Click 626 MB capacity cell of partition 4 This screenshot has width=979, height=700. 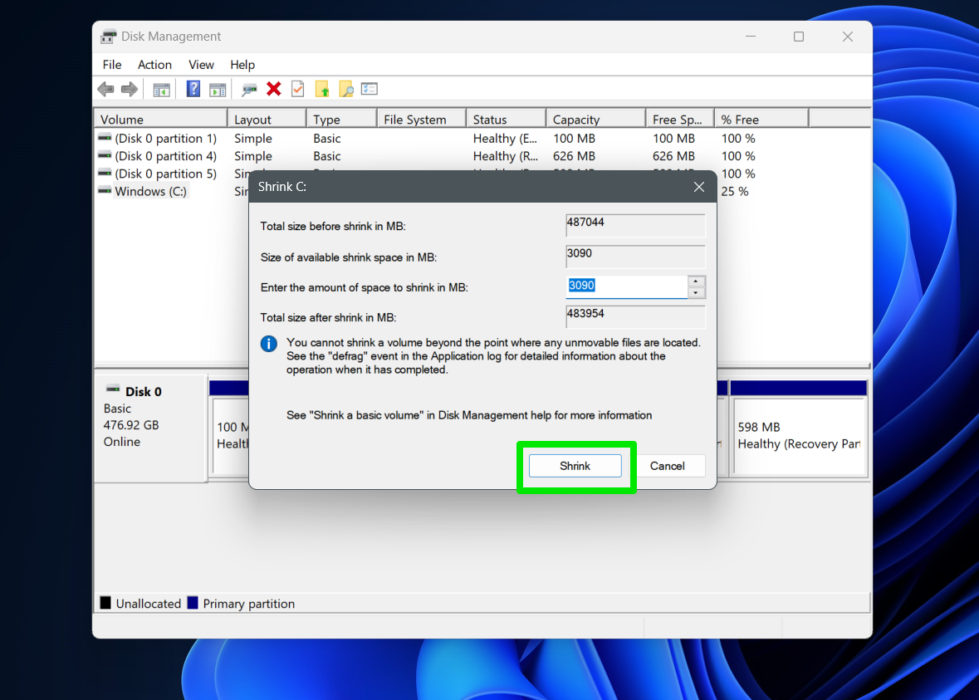click(x=574, y=156)
